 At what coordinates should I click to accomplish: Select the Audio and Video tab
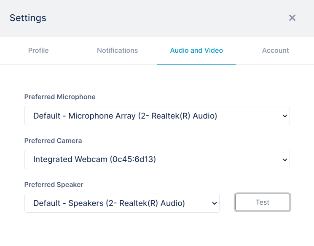tap(196, 50)
